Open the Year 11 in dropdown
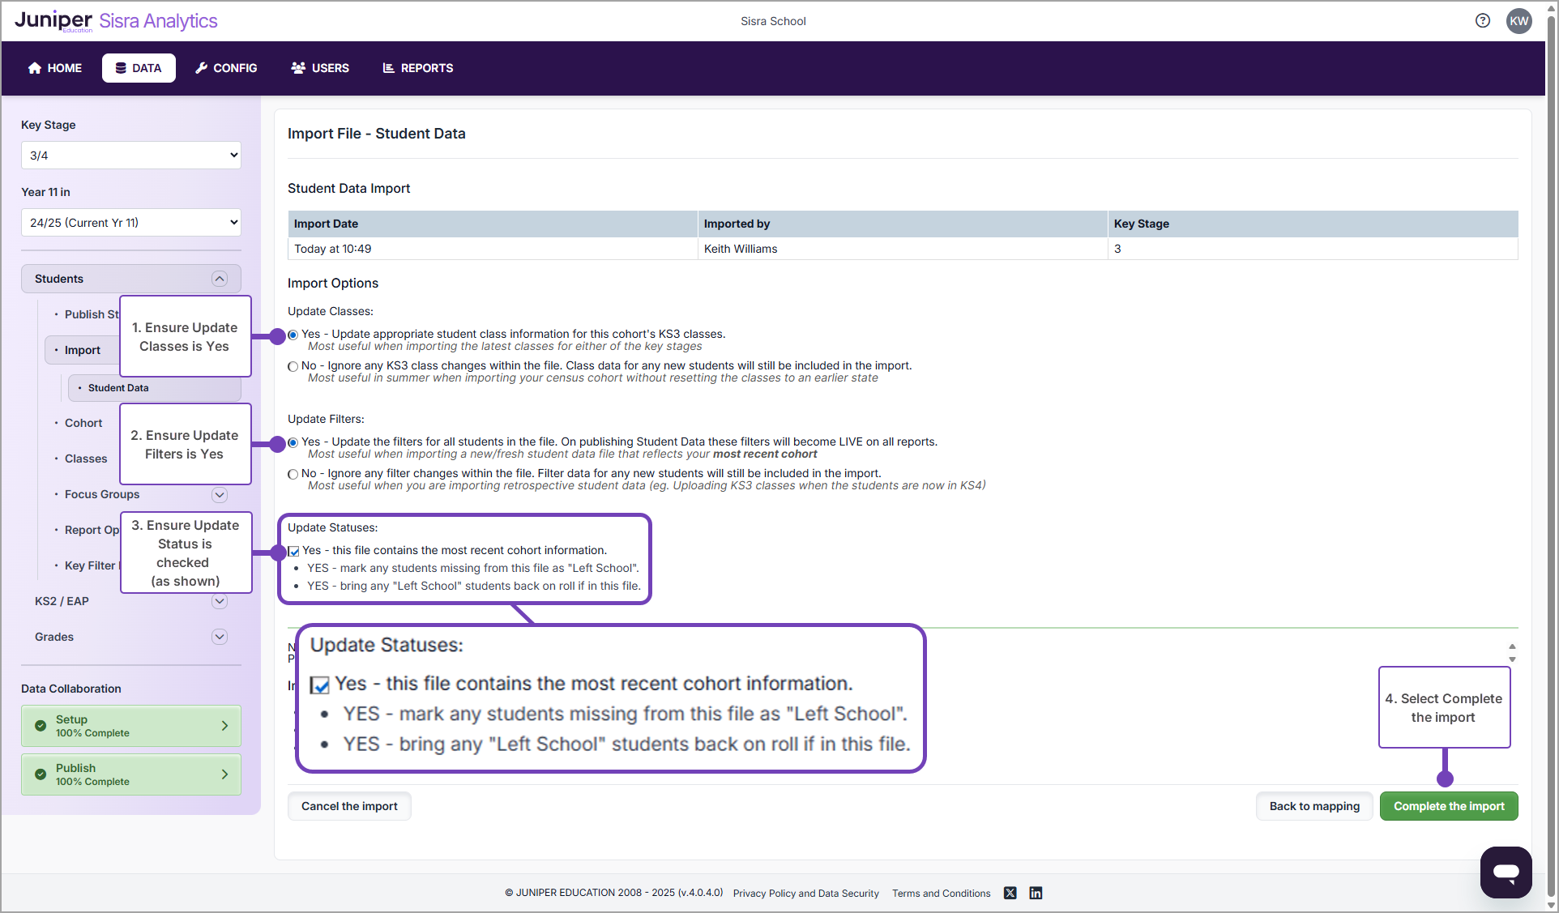1559x913 pixels. 130,222
